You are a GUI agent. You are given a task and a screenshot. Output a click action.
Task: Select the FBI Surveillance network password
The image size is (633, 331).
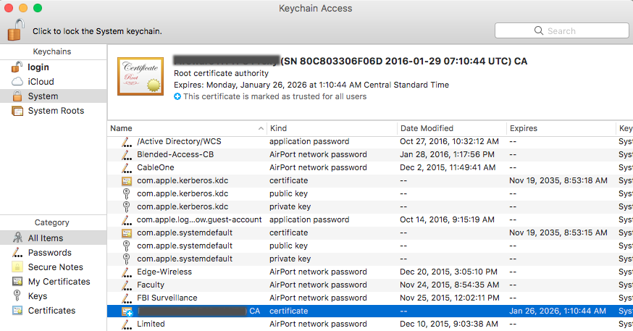pos(370,298)
